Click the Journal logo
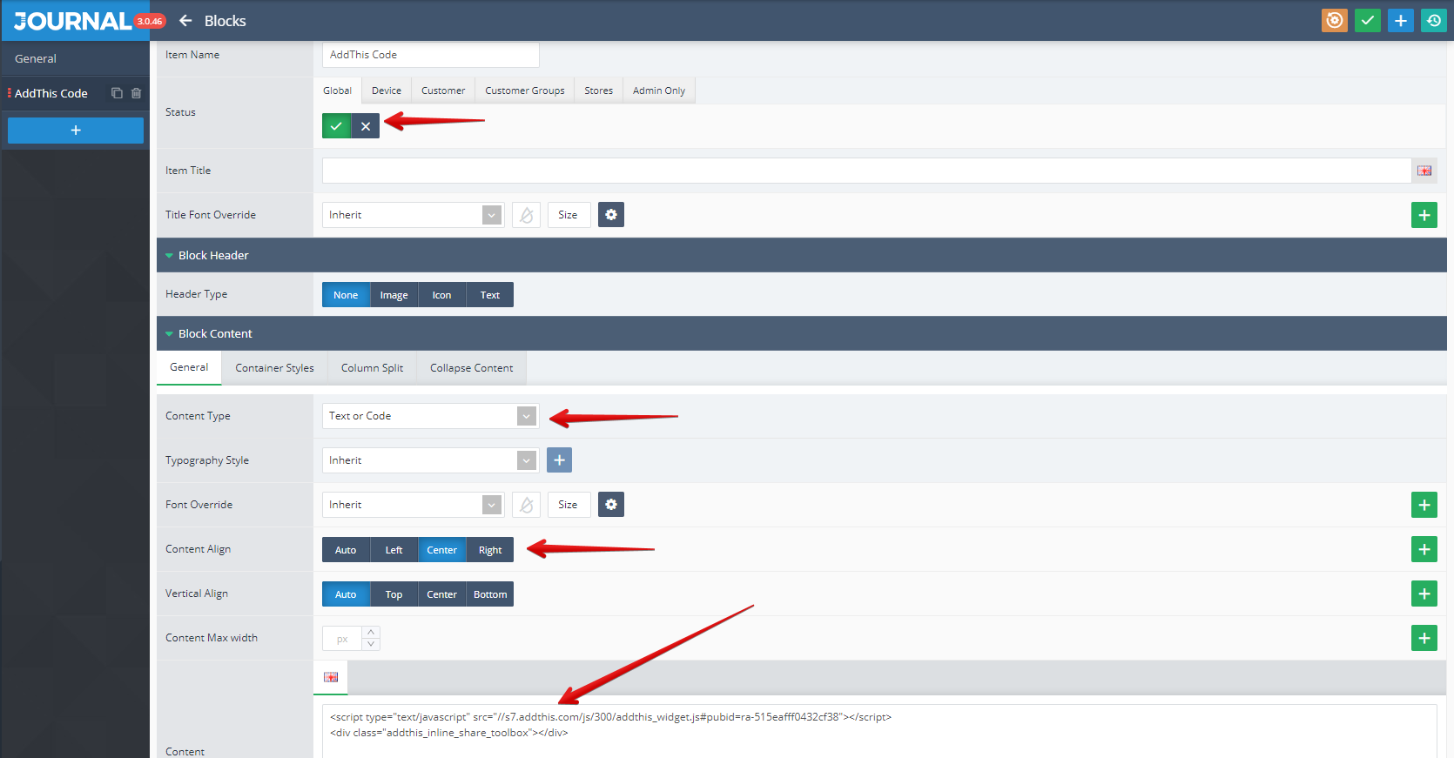This screenshot has width=1454, height=758. coord(73,21)
